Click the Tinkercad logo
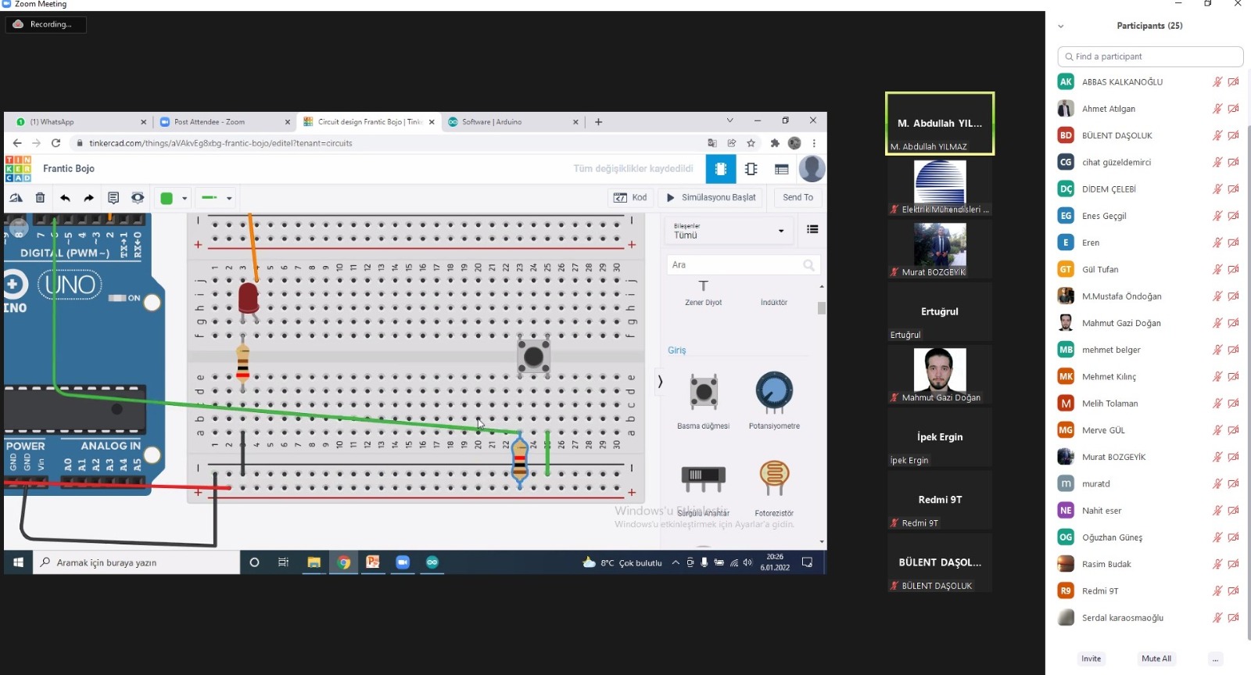This screenshot has height=675, width=1251. (19, 169)
